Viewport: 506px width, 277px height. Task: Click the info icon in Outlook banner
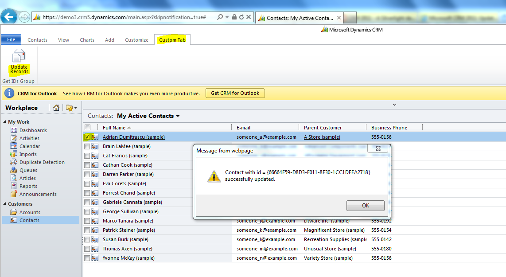tap(9, 94)
